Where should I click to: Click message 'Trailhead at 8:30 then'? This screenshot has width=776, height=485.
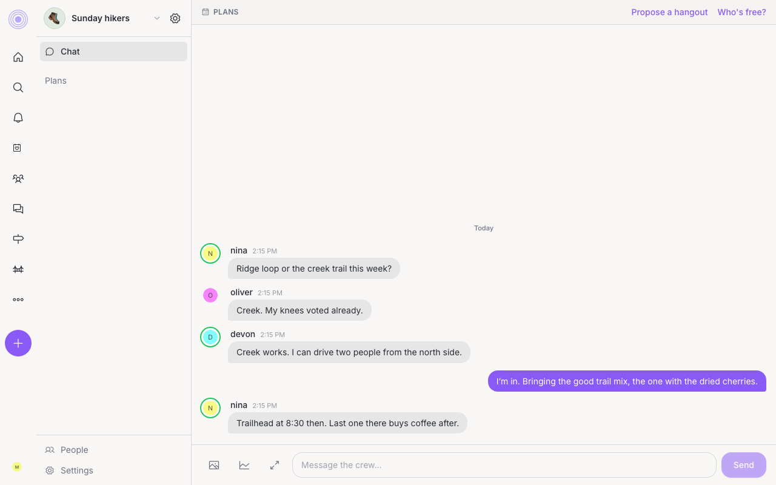pyautogui.click(x=347, y=423)
